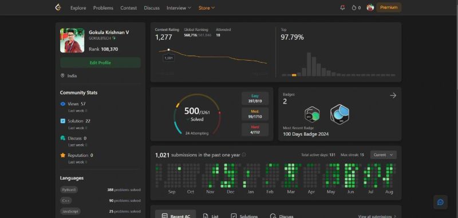Click the Reputation star icon
This screenshot has width=458, height=218.
[63, 155]
